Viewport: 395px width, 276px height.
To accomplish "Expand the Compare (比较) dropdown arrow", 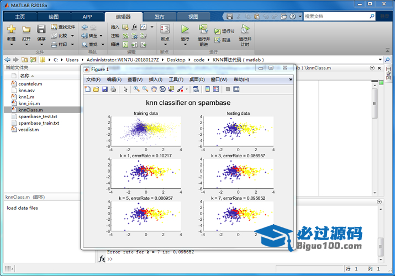I will point(72,36).
